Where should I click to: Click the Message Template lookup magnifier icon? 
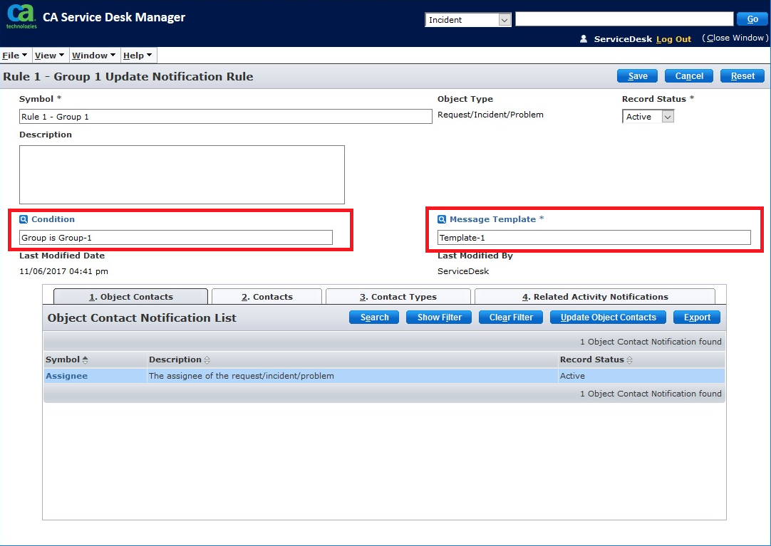442,220
